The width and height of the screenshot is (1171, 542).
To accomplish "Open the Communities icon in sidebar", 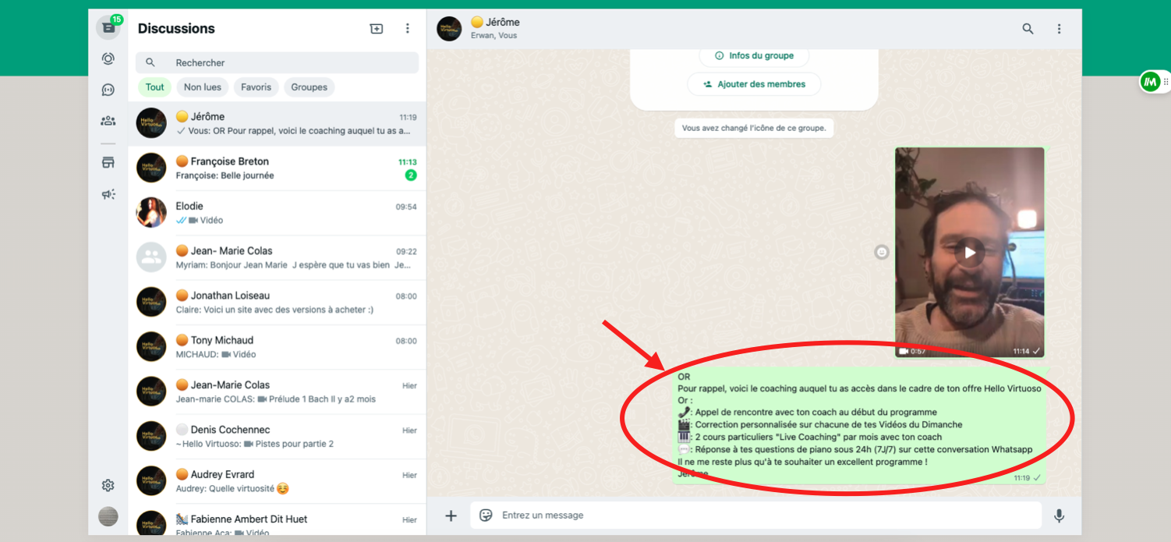I will (108, 121).
